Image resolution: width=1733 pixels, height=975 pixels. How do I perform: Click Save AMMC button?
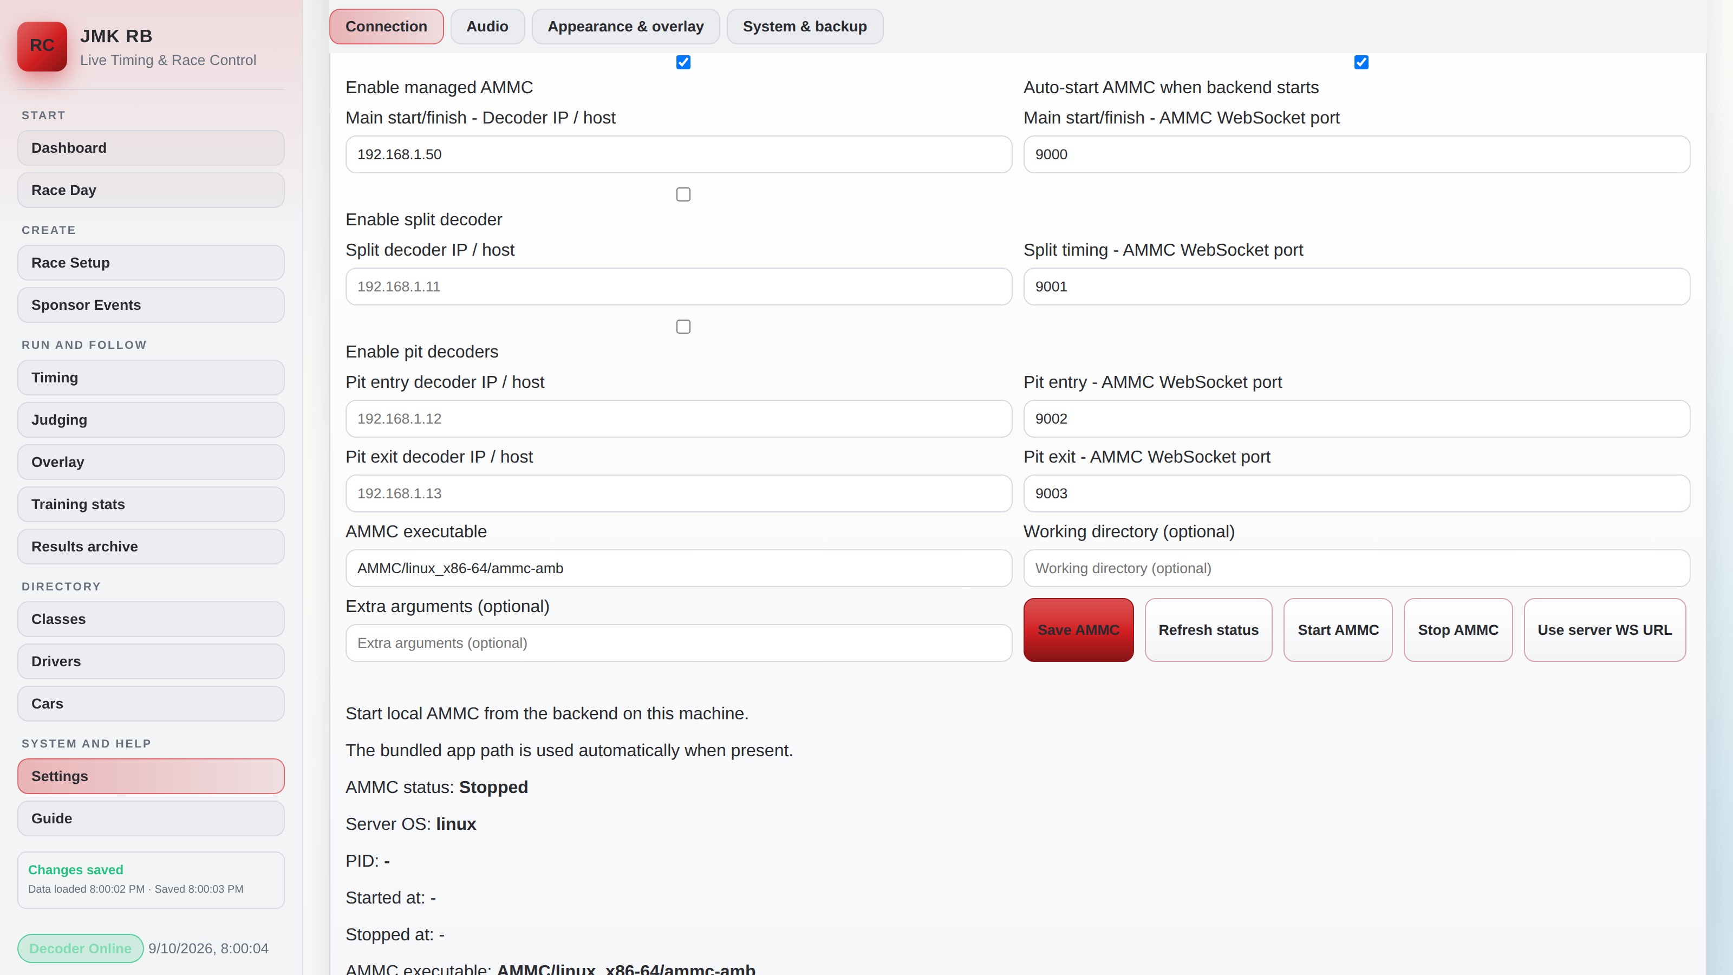pyautogui.click(x=1078, y=630)
